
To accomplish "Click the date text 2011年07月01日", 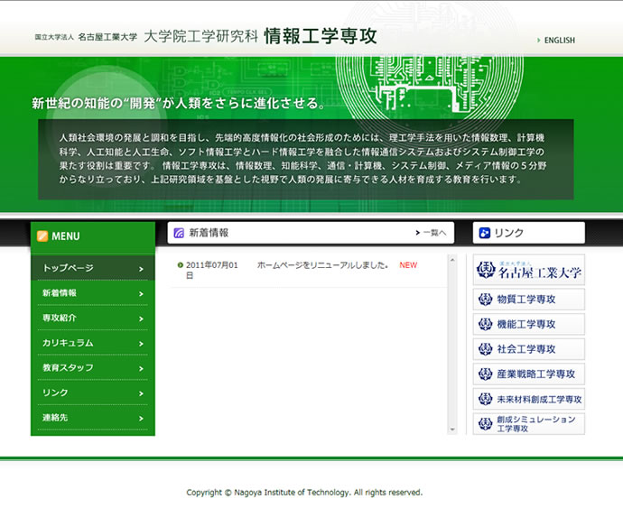I will (212, 270).
